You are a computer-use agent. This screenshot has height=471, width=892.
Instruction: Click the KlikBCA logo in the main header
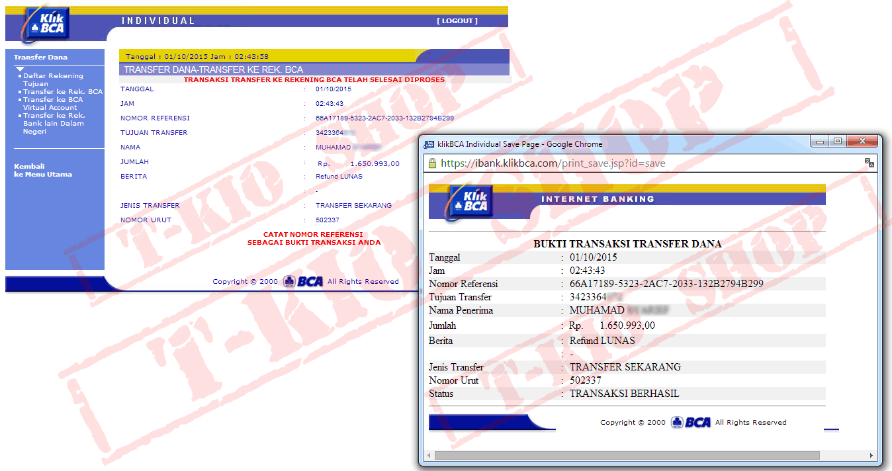coord(45,24)
